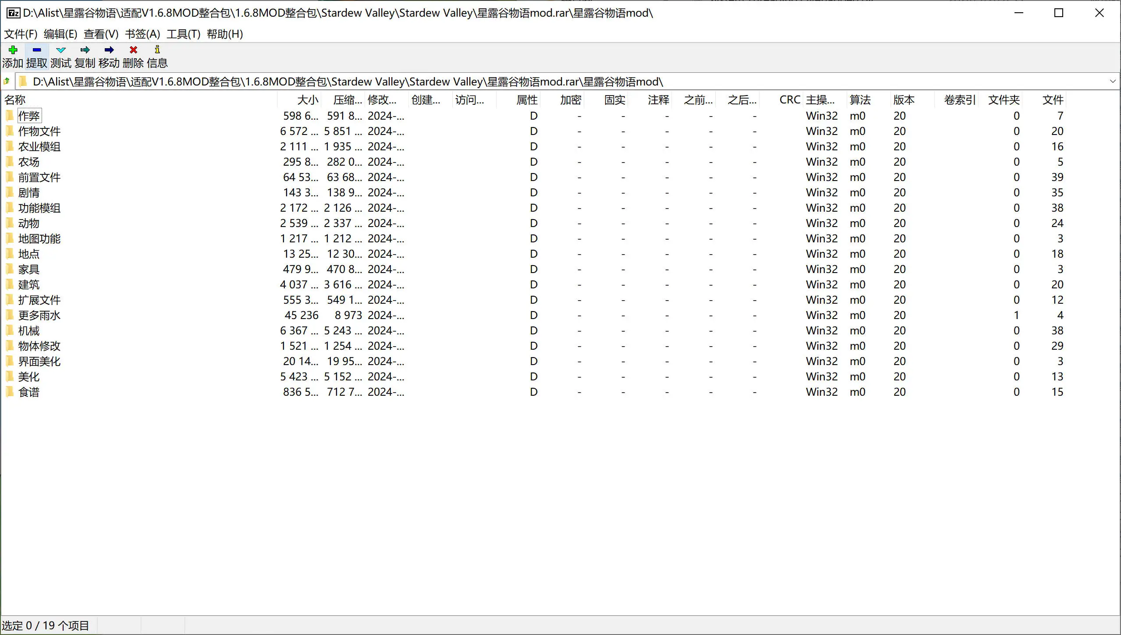
Task: Select the folder icon of 机械
Action: coord(10,330)
